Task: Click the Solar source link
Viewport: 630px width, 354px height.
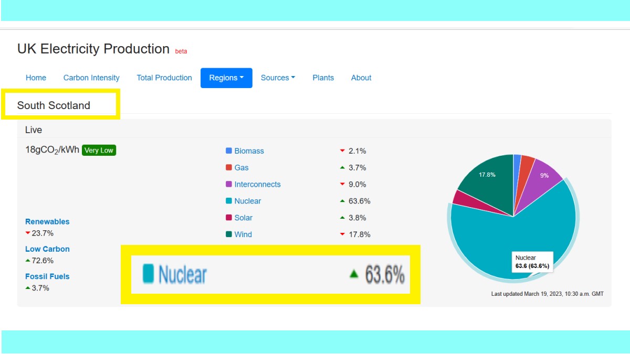Action: click(243, 218)
